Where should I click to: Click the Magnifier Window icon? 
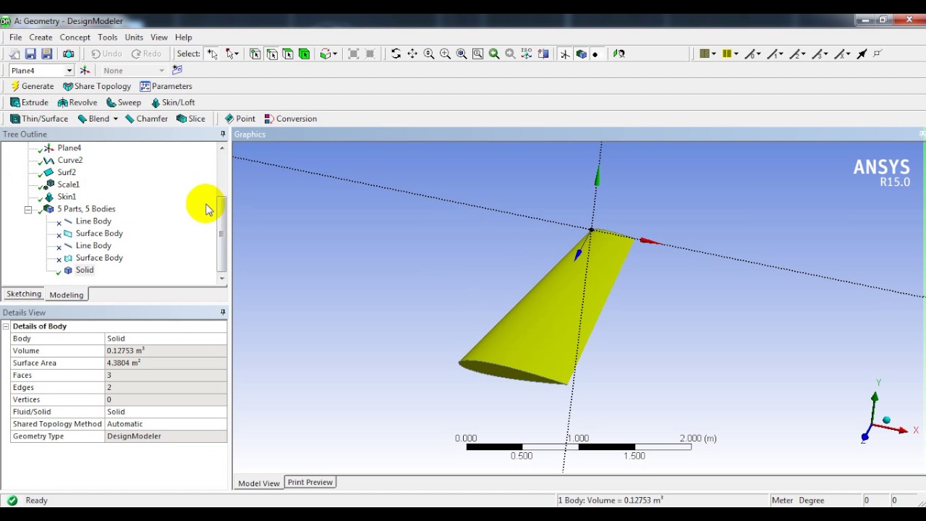click(477, 54)
